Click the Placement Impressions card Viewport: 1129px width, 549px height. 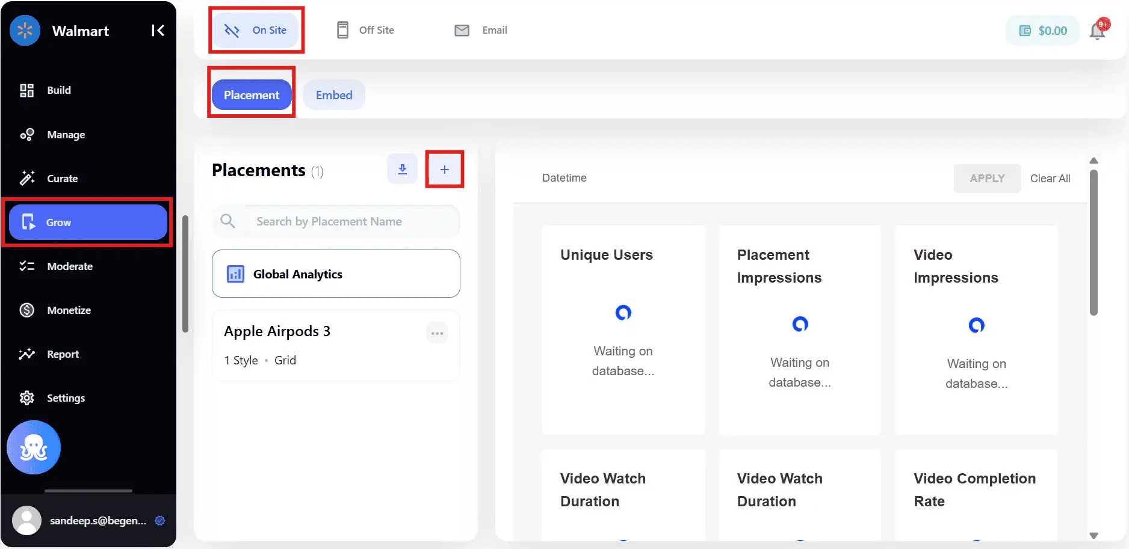click(800, 330)
